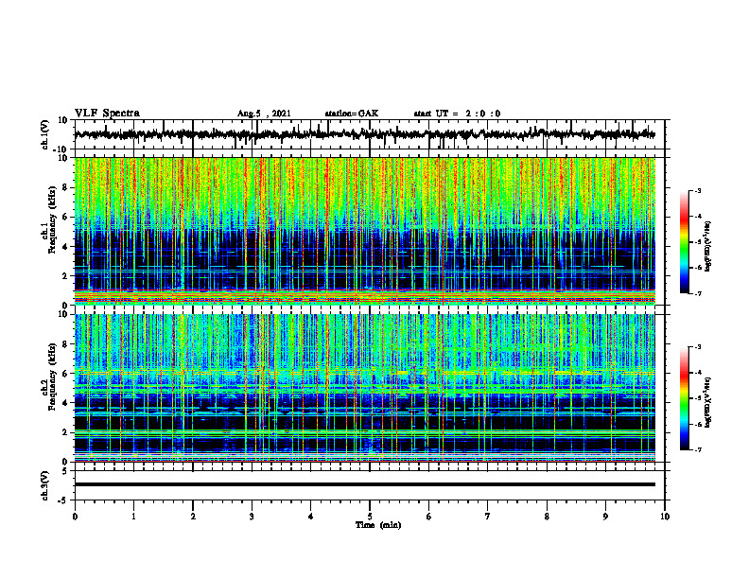Screen dimensions: 749x579
Task: Click the ch.1 spectrogram panel
Action: click(x=364, y=231)
